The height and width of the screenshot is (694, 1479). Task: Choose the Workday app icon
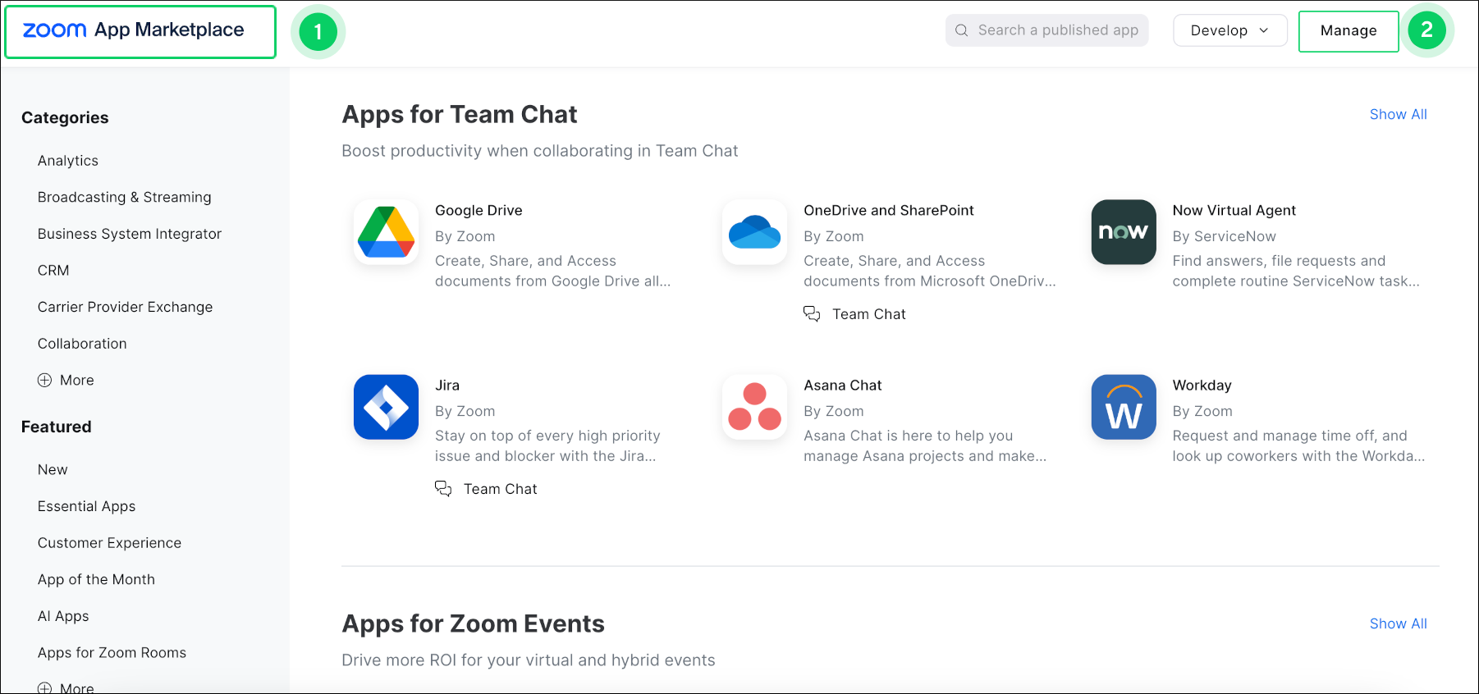[1123, 407]
